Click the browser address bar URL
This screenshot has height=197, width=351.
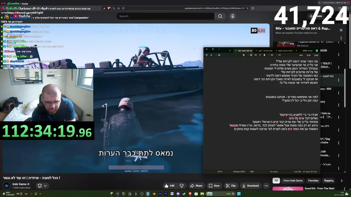tap(214, 8)
